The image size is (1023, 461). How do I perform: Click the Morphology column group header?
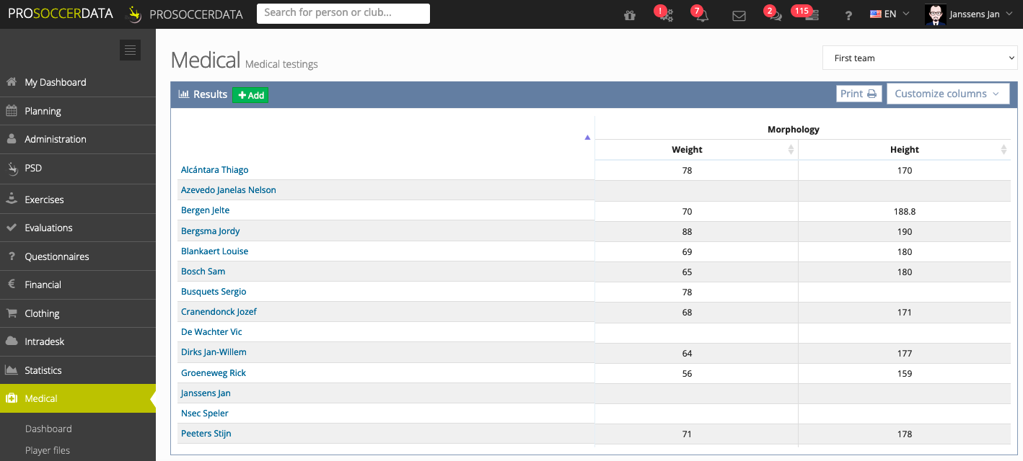pyautogui.click(x=794, y=130)
